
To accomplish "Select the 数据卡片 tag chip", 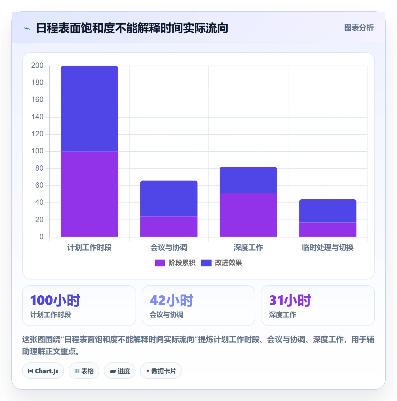I will (x=161, y=371).
